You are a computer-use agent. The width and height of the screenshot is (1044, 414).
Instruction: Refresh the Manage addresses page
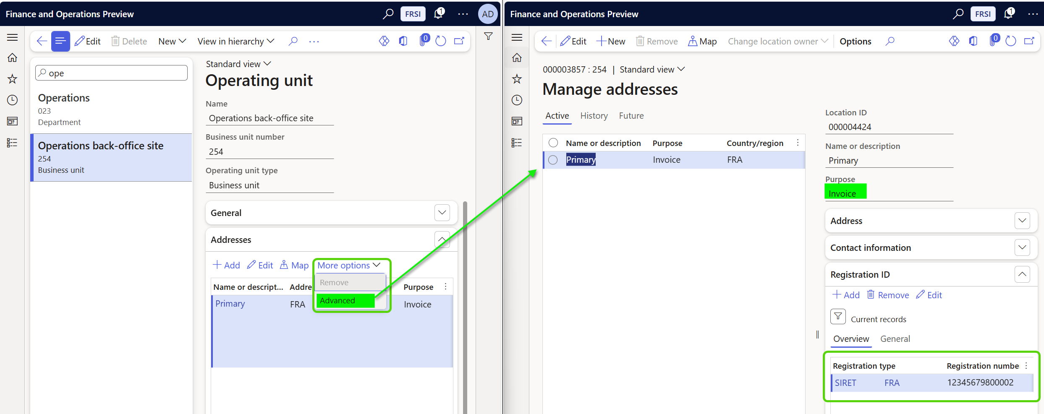[1011, 41]
